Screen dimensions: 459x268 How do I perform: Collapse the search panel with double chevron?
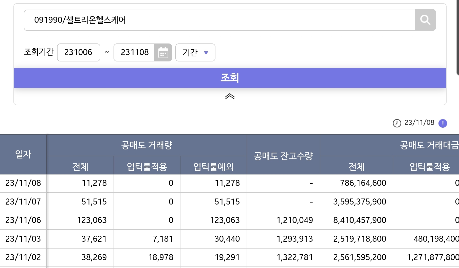click(230, 97)
